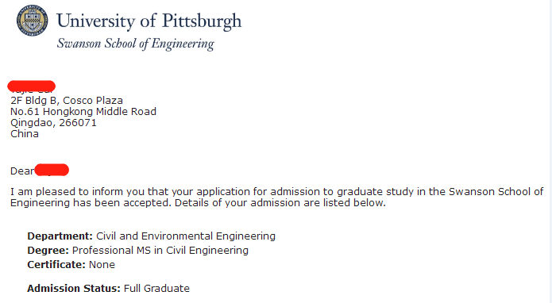Click the bold Department label
This screenshot has height=303, width=552.
point(60,236)
